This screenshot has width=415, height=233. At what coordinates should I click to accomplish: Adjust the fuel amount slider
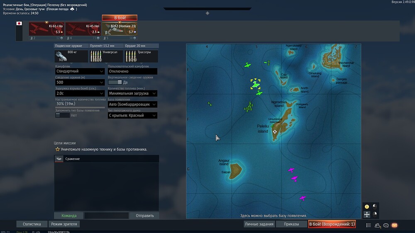click(80, 107)
